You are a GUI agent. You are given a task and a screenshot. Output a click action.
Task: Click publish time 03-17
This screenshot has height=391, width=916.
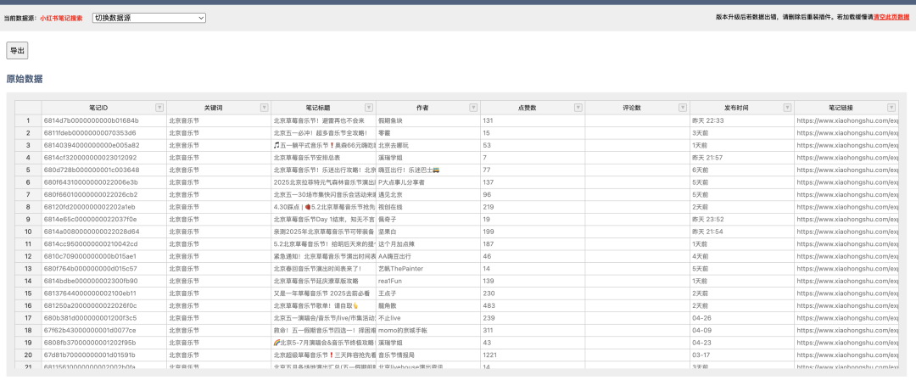pos(742,355)
